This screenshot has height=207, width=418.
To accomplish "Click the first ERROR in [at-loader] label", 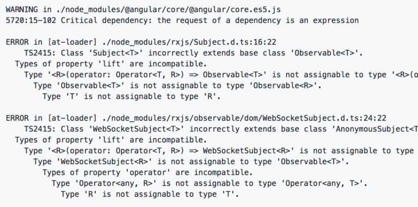I will coord(51,42).
